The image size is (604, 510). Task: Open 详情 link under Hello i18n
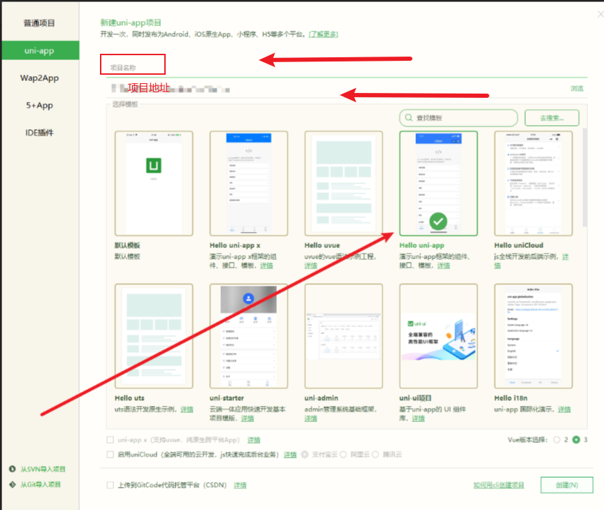point(564,409)
